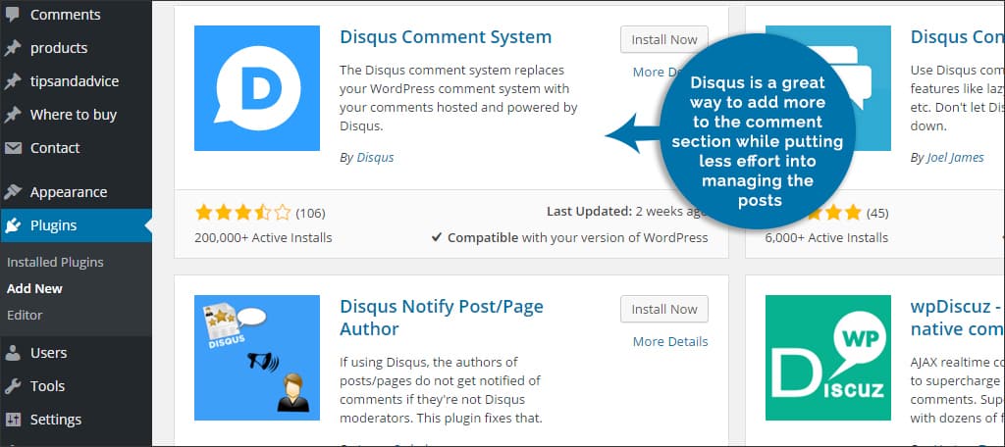Open the Disqus Comment System title link

(x=446, y=36)
